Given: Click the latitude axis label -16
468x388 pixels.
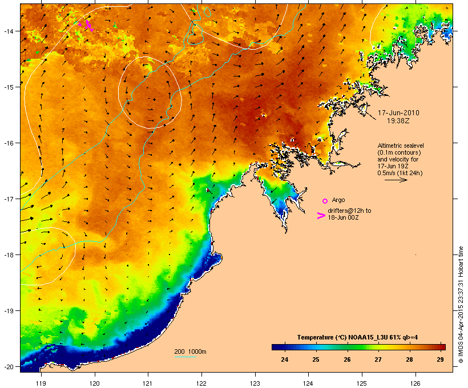Looking at the screenshot, I should (x=8, y=143).
